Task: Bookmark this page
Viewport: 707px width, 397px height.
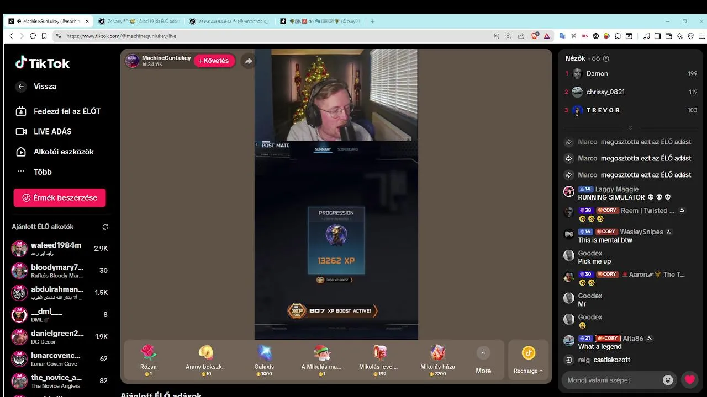Action: click(44, 36)
